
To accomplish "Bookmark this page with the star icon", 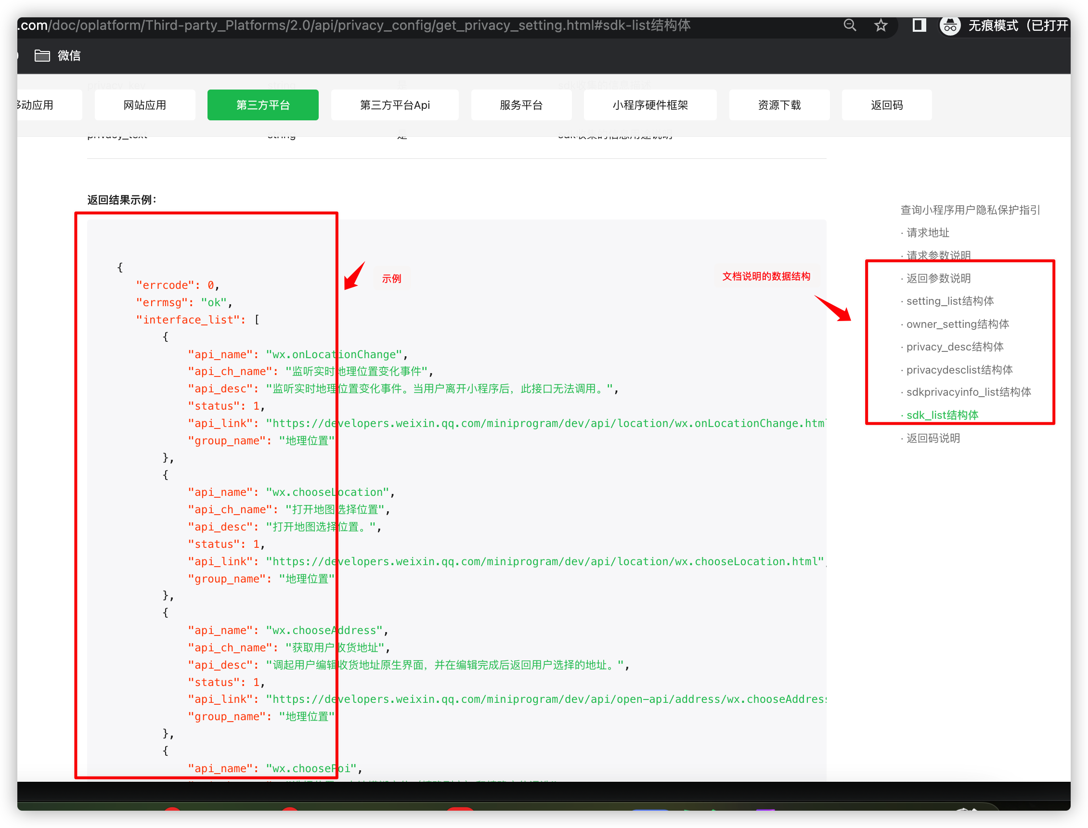I will [881, 25].
